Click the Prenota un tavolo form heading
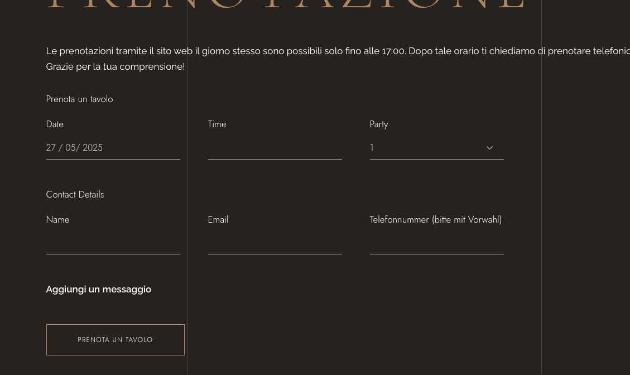This screenshot has width=630, height=375. click(x=79, y=99)
